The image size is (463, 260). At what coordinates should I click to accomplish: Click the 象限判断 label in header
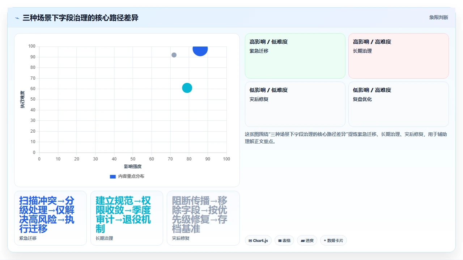(x=438, y=17)
